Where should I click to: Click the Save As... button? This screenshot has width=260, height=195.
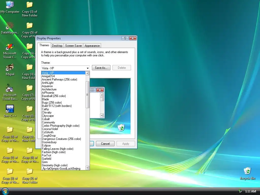click(101, 68)
